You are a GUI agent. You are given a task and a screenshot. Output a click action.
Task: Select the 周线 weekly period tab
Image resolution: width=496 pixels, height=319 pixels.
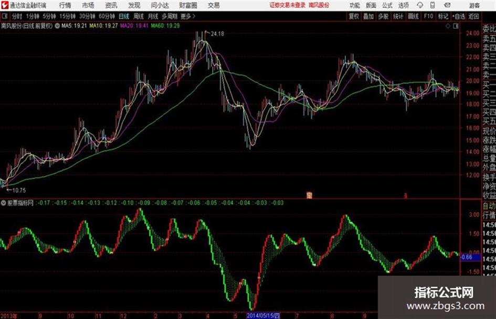139,16
